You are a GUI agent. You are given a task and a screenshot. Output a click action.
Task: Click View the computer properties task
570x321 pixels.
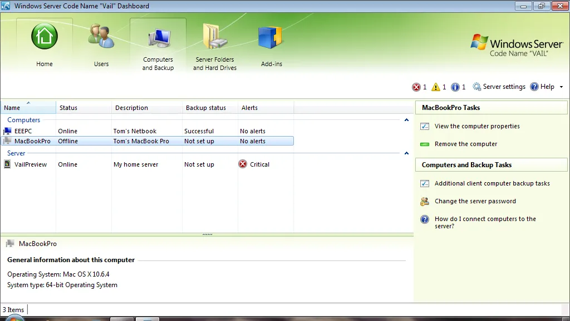pos(477,126)
